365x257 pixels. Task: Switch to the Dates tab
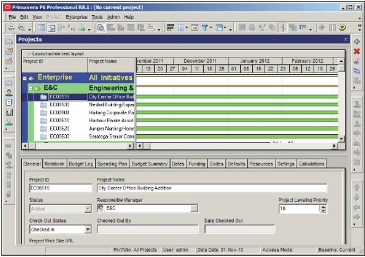point(178,164)
